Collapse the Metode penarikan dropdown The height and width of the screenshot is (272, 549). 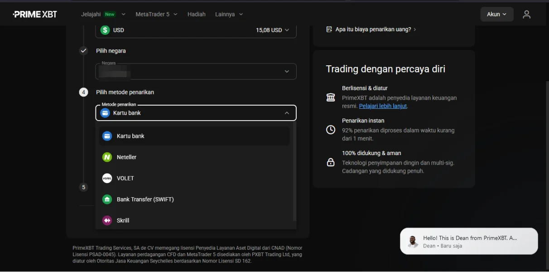(x=286, y=113)
